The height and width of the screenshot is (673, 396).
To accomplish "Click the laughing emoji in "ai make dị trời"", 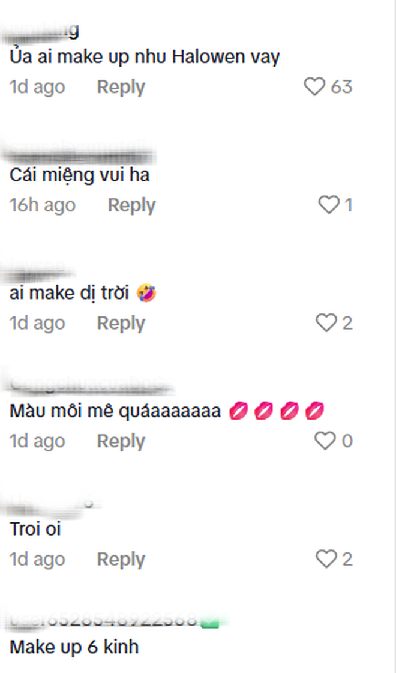I will pos(147,292).
